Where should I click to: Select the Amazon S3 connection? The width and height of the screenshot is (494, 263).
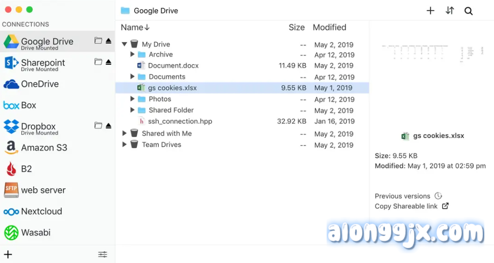click(44, 148)
